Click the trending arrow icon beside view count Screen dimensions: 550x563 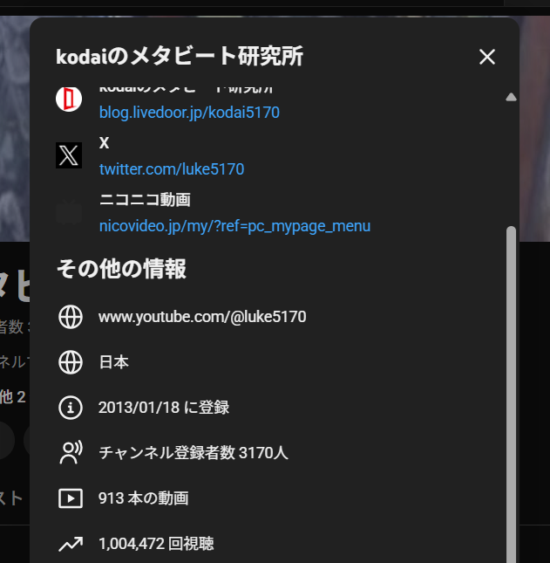(71, 544)
